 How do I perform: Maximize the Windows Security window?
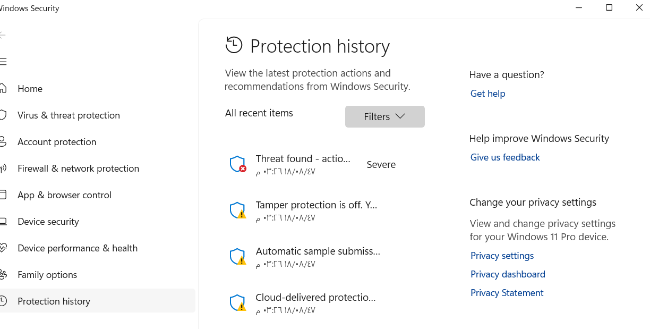tap(609, 8)
